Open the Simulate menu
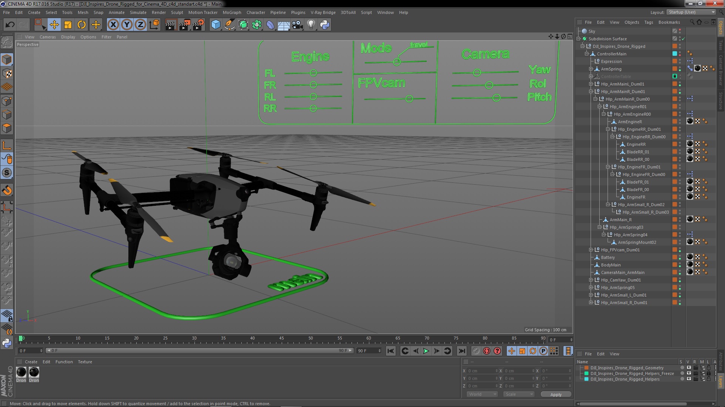Viewport: 725px width, 407px height. point(138,12)
